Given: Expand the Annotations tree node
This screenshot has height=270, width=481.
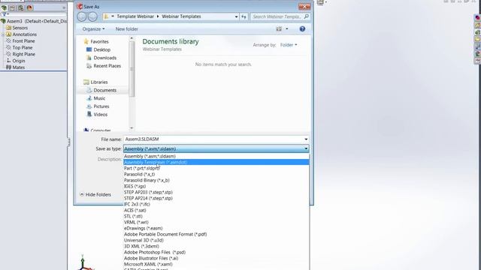Looking at the screenshot, I should [3, 34].
